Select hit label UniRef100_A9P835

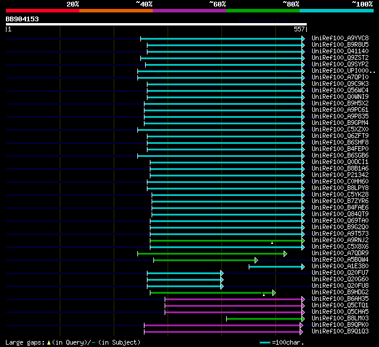pos(340,117)
